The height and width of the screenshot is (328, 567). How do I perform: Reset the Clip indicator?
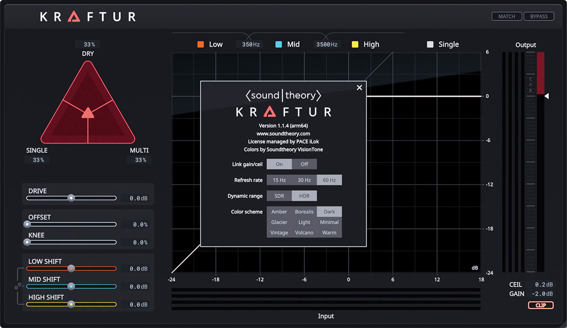[541, 305]
